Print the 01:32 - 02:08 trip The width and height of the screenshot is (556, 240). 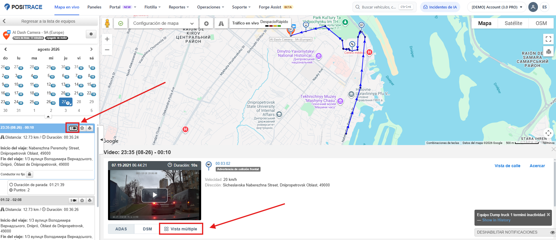pyautogui.click(x=90, y=200)
